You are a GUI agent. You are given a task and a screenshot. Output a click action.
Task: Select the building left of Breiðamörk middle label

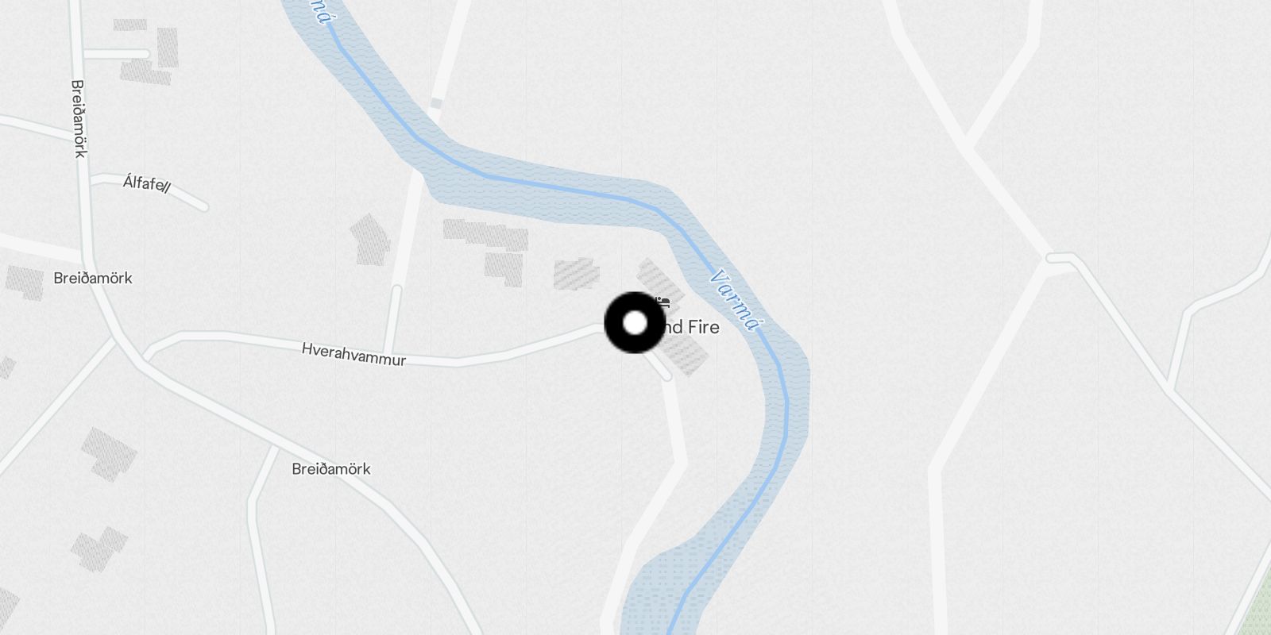click(25, 282)
